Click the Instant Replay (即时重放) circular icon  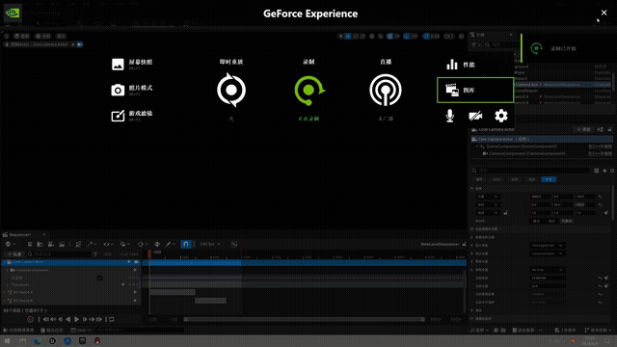pos(231,90)
